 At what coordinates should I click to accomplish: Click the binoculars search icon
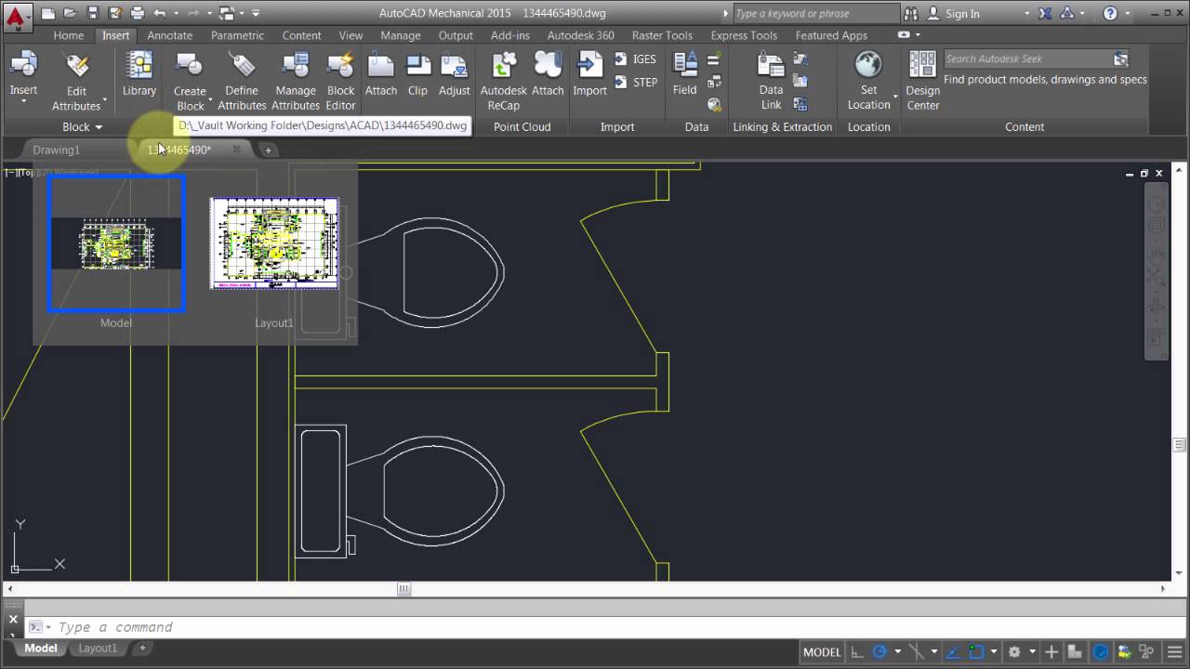pos(911,14)
